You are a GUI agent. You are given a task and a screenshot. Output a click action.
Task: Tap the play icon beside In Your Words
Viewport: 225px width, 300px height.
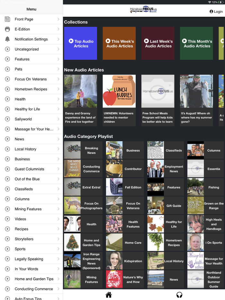pos(7,269)
